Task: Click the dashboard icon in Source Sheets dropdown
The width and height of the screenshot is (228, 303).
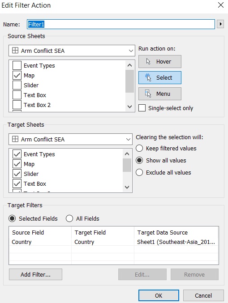Action: coord(15,51)
